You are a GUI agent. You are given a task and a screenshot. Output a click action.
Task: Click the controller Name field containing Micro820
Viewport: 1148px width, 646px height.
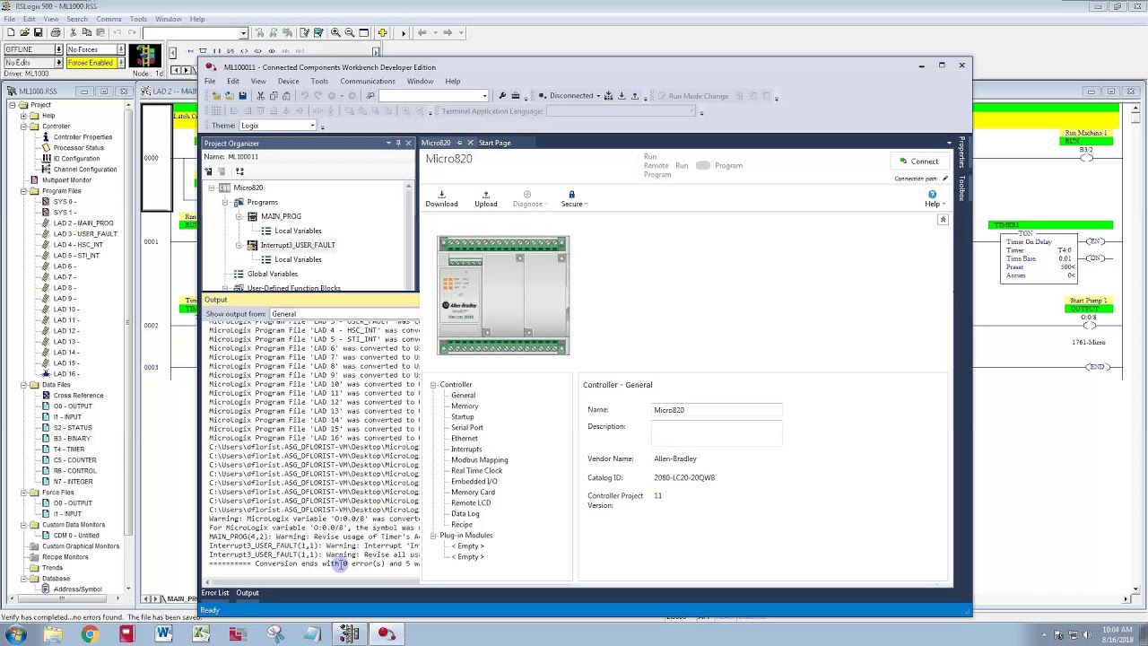(x=717, y=410)
